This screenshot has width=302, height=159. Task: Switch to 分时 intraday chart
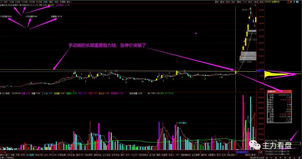5,2
